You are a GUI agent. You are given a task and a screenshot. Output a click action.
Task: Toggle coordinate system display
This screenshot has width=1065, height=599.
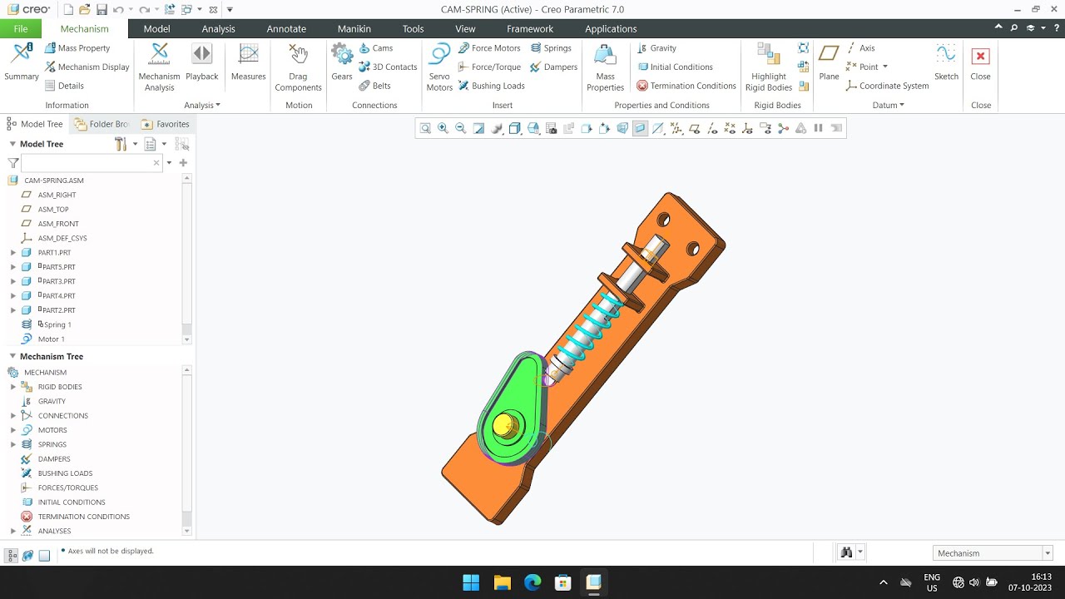click(747, 128)
